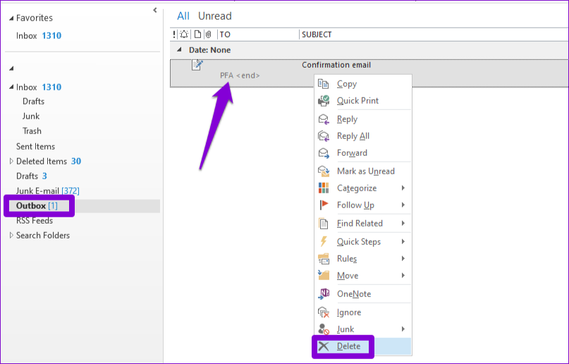
Task: Open the Quick Steps submenu arrow
Action: click(403, 241)
